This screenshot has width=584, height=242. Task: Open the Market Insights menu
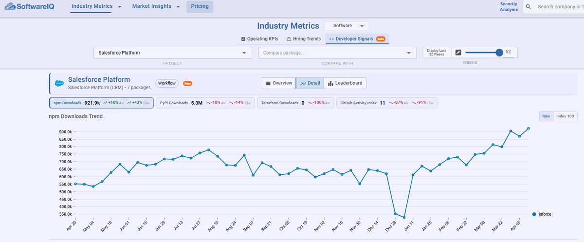click(152, 6)
